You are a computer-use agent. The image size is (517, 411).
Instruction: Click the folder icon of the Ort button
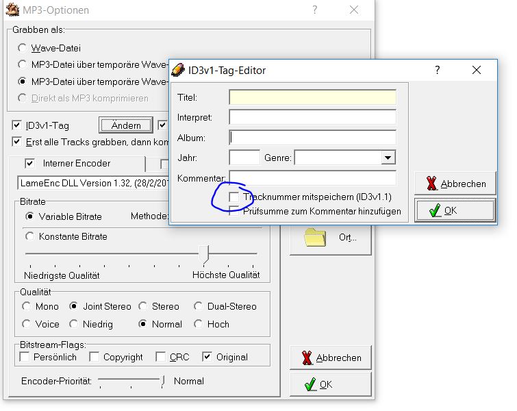[x=315, y=237]
